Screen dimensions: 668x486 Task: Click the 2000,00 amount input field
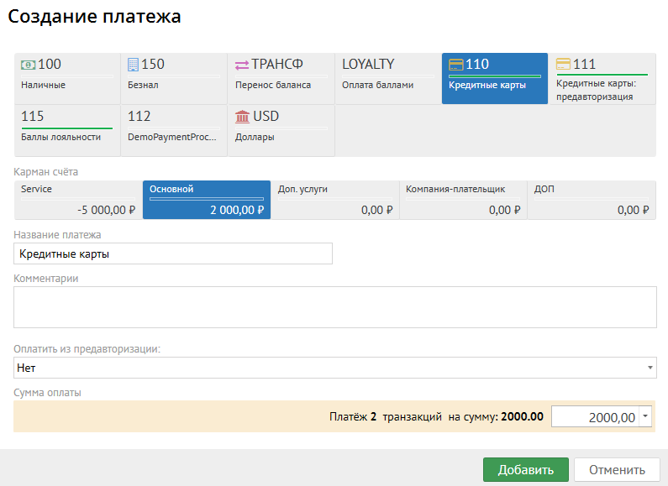tap(595, 417)
